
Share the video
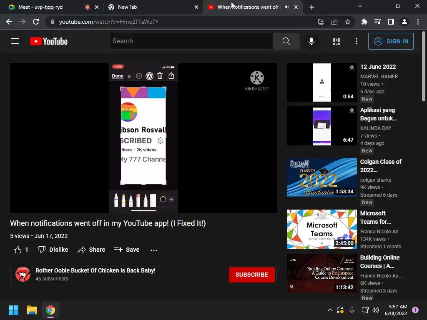(x=91, y=250)
